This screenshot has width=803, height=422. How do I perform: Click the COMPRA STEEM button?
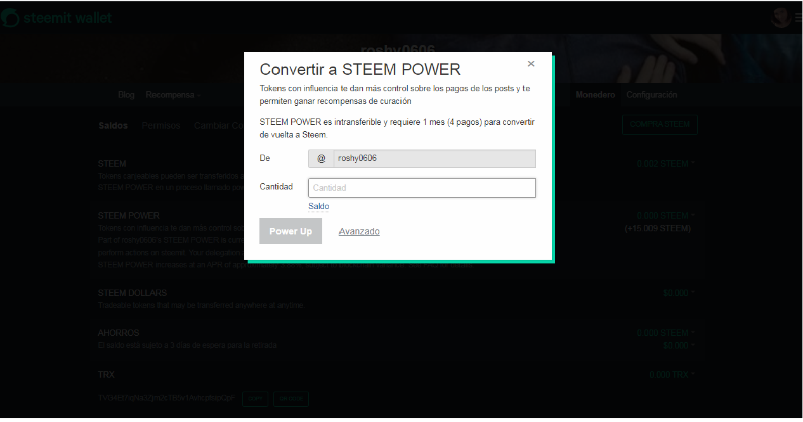(x=660, y=125)
